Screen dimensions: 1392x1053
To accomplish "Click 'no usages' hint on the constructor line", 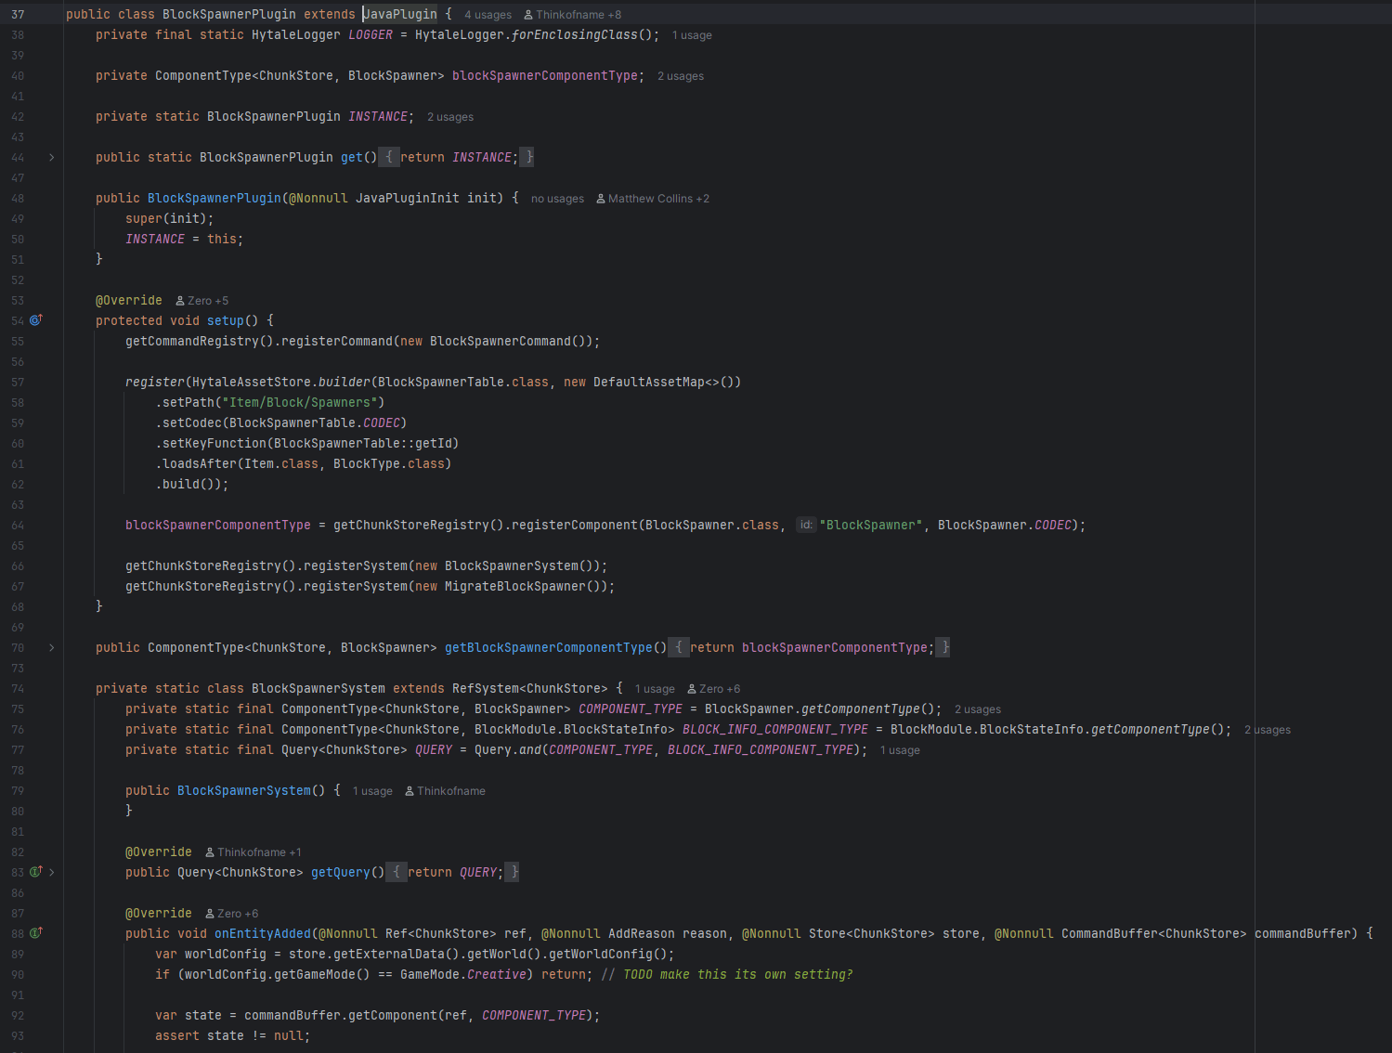I will point(556,198).
